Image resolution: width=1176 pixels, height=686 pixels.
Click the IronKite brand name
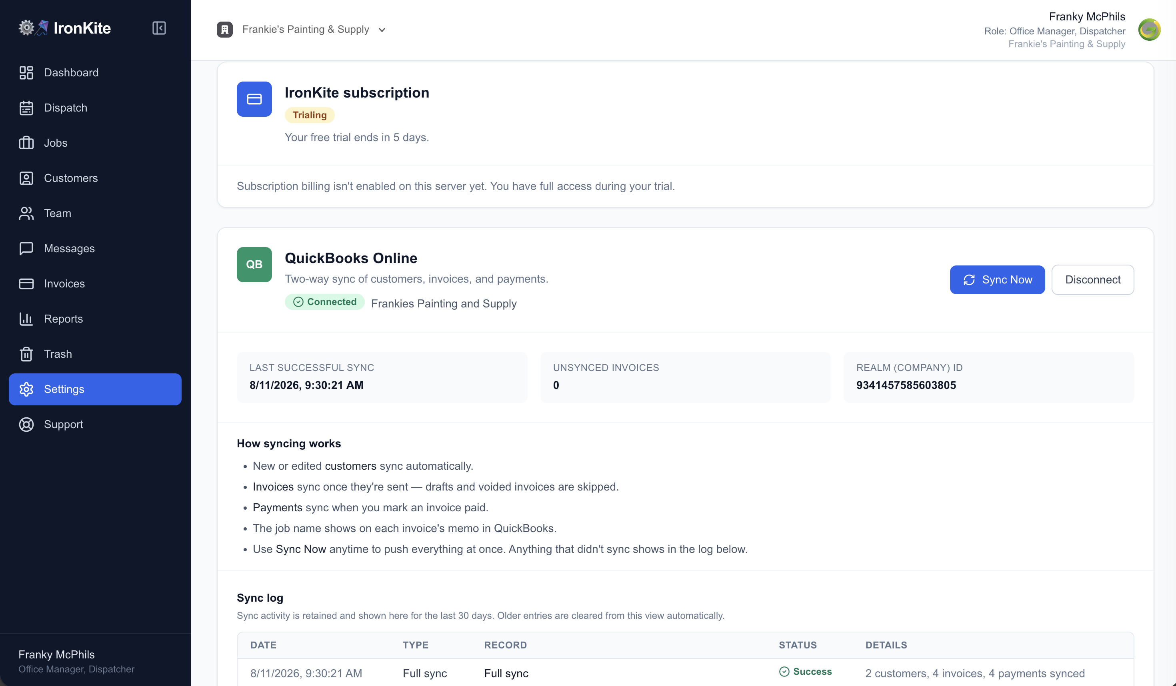(82, 28)
